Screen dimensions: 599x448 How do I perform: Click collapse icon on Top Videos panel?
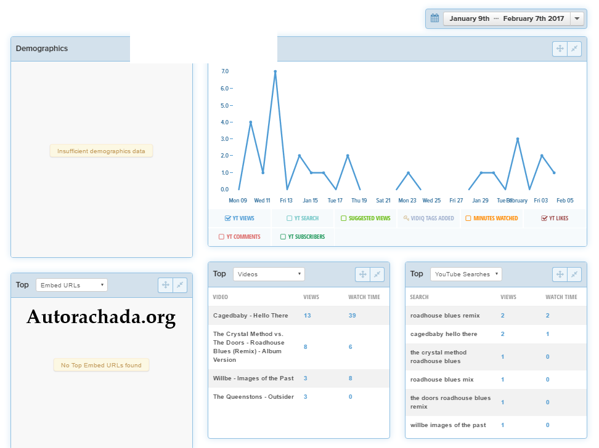point(377,274)
